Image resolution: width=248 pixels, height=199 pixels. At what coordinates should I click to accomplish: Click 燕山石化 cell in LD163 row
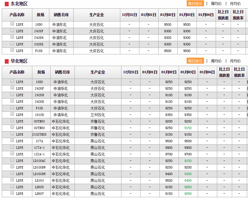tap(98, 180)
